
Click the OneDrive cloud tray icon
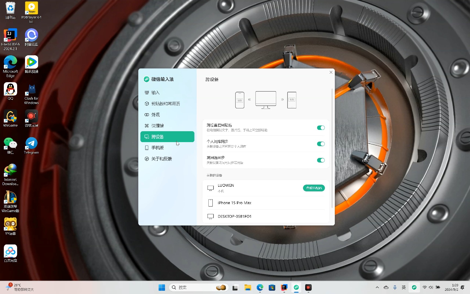386,287
